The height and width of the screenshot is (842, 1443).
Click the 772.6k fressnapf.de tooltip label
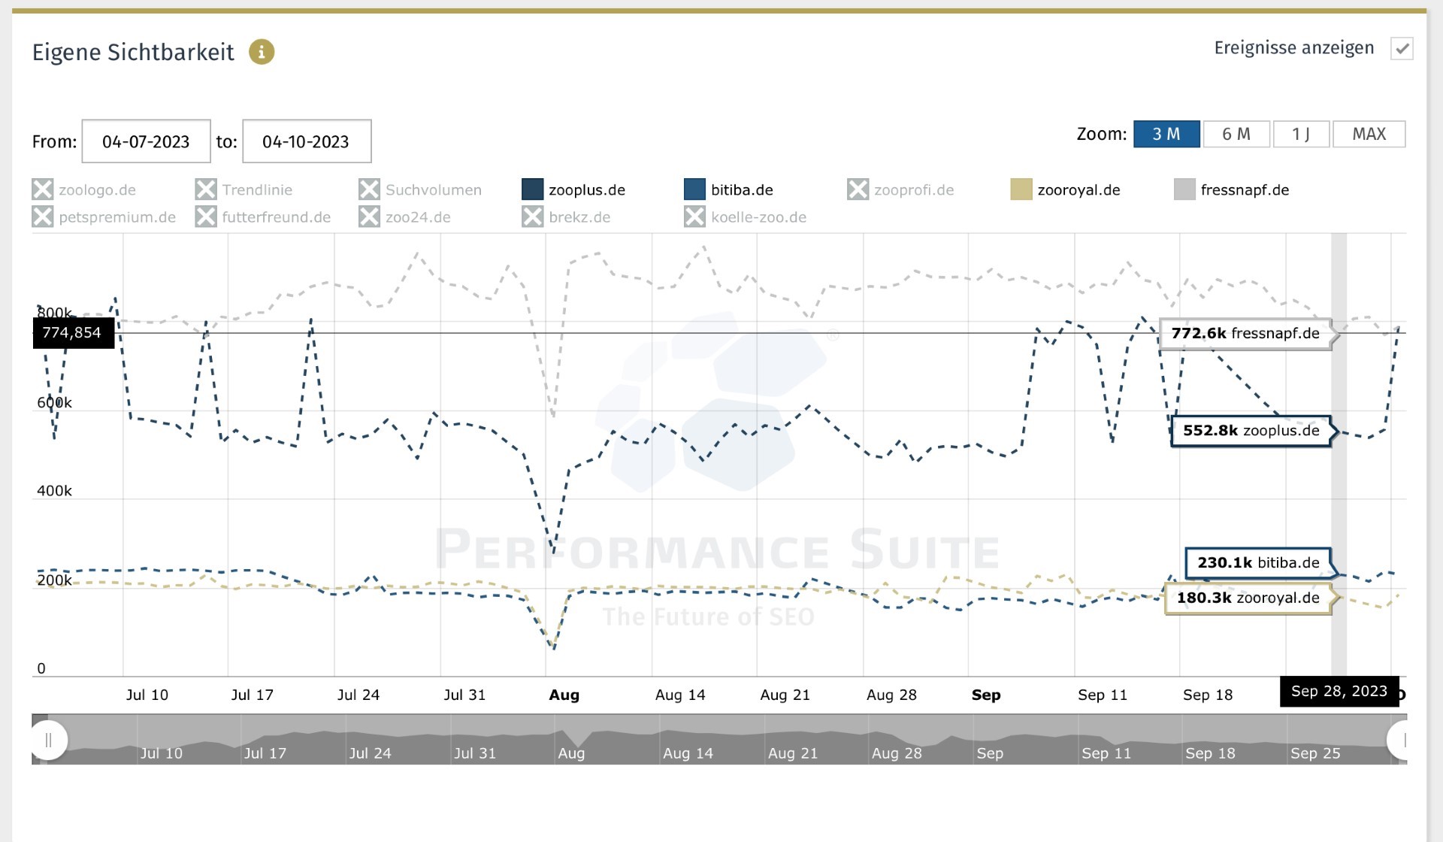click(x=1245, y=333)
